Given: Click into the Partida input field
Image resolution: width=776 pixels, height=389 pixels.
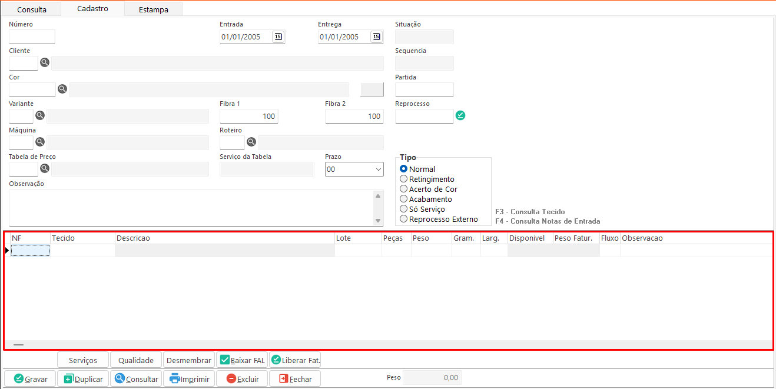Looking at the screenshot, I should tap(424, 89).
